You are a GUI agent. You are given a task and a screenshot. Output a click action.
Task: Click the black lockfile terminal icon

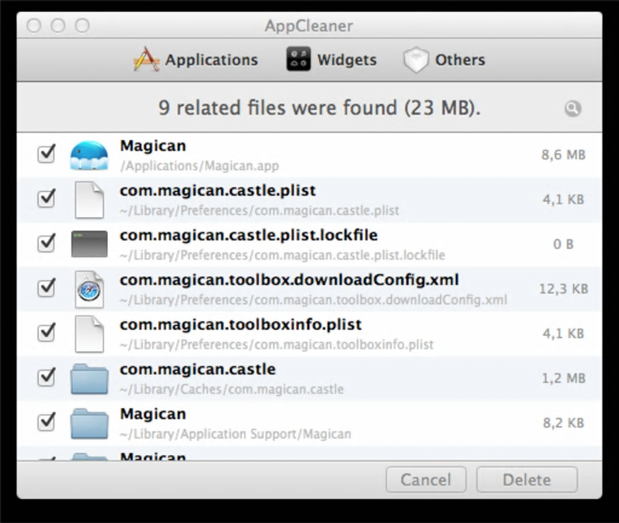tap(89, 244)
